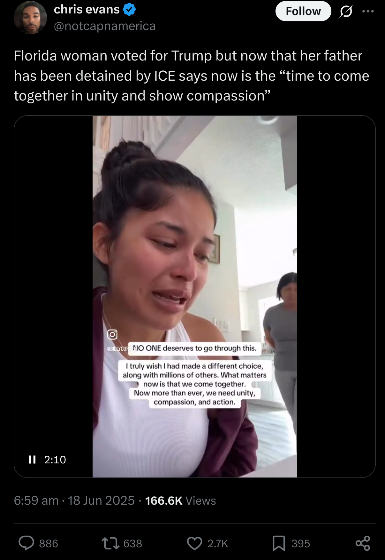Tap the Grok slash-circle icon
The height and width of the screenshot is (560, 385).
346,12
